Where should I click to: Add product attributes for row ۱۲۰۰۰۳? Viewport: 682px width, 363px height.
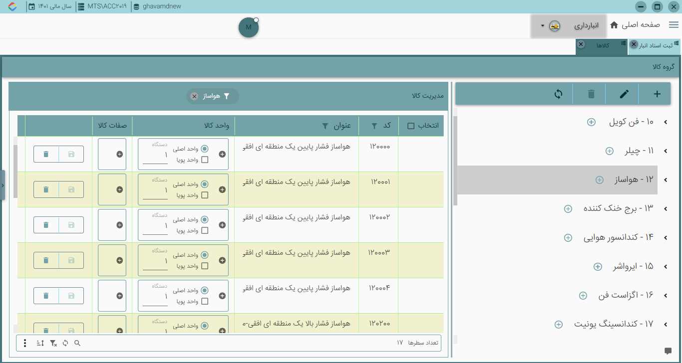[x=119, y=260]
